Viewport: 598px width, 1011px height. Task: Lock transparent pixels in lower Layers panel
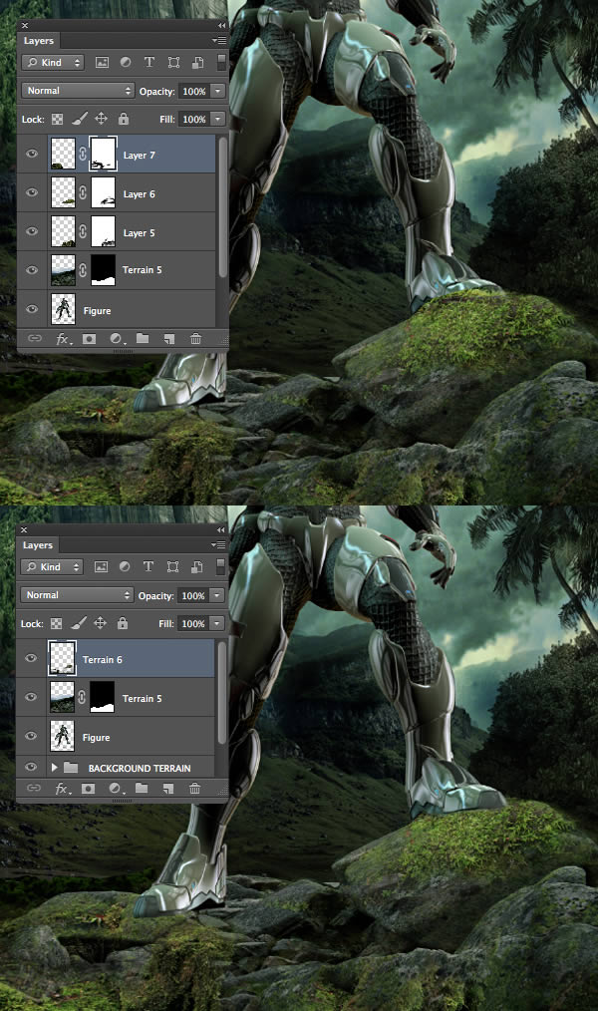coord(57,623)
